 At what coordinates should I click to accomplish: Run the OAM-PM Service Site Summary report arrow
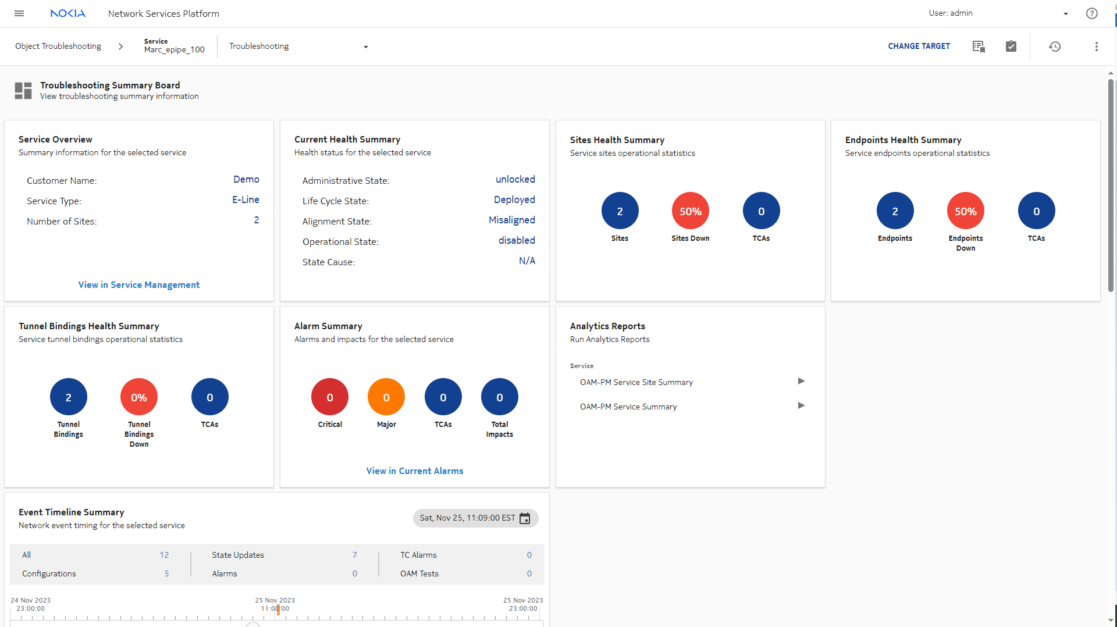(x=801, y=382)
